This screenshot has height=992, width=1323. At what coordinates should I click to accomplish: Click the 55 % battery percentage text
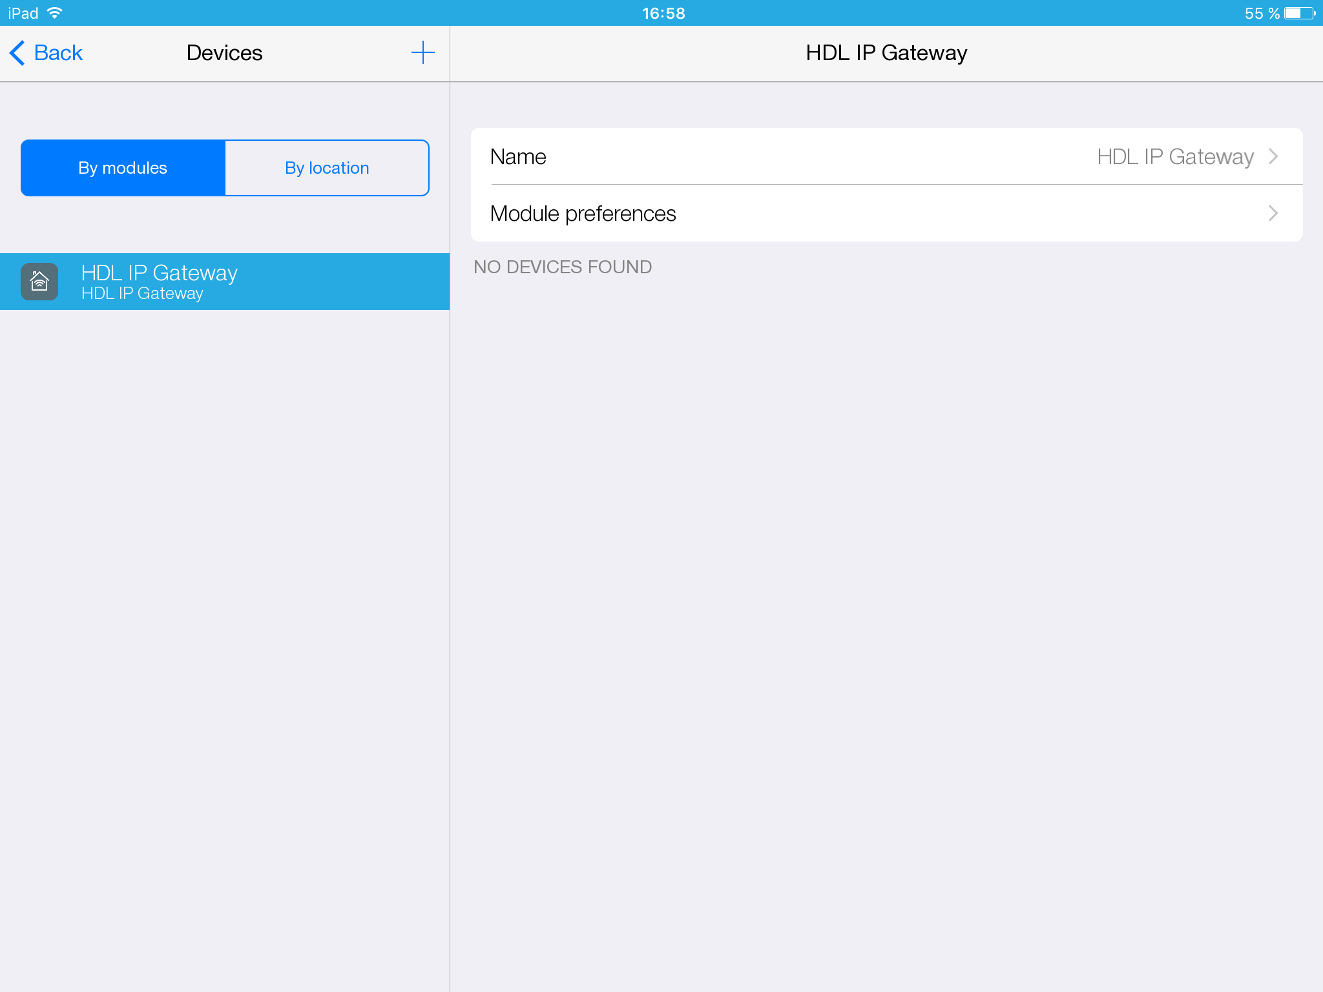point(1262,13)
